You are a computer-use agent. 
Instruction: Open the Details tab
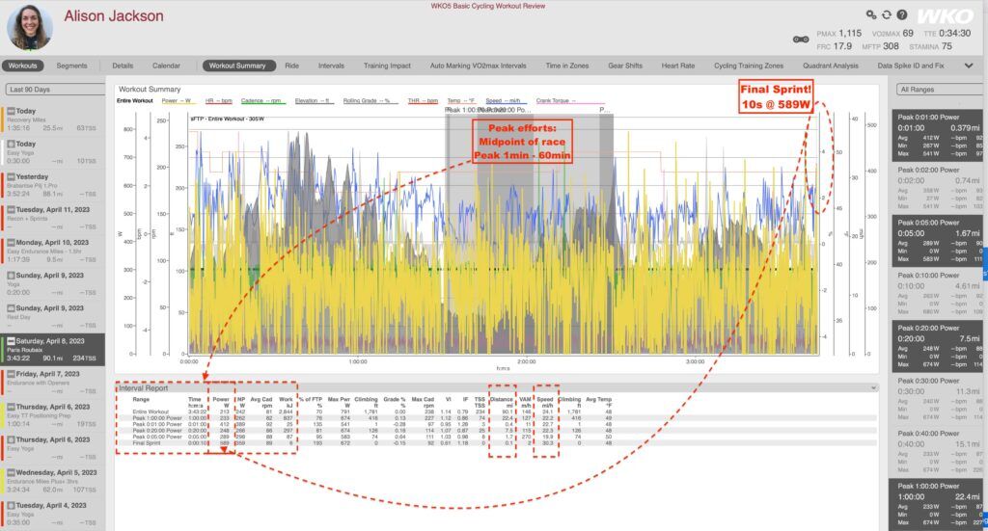[123, 66]
